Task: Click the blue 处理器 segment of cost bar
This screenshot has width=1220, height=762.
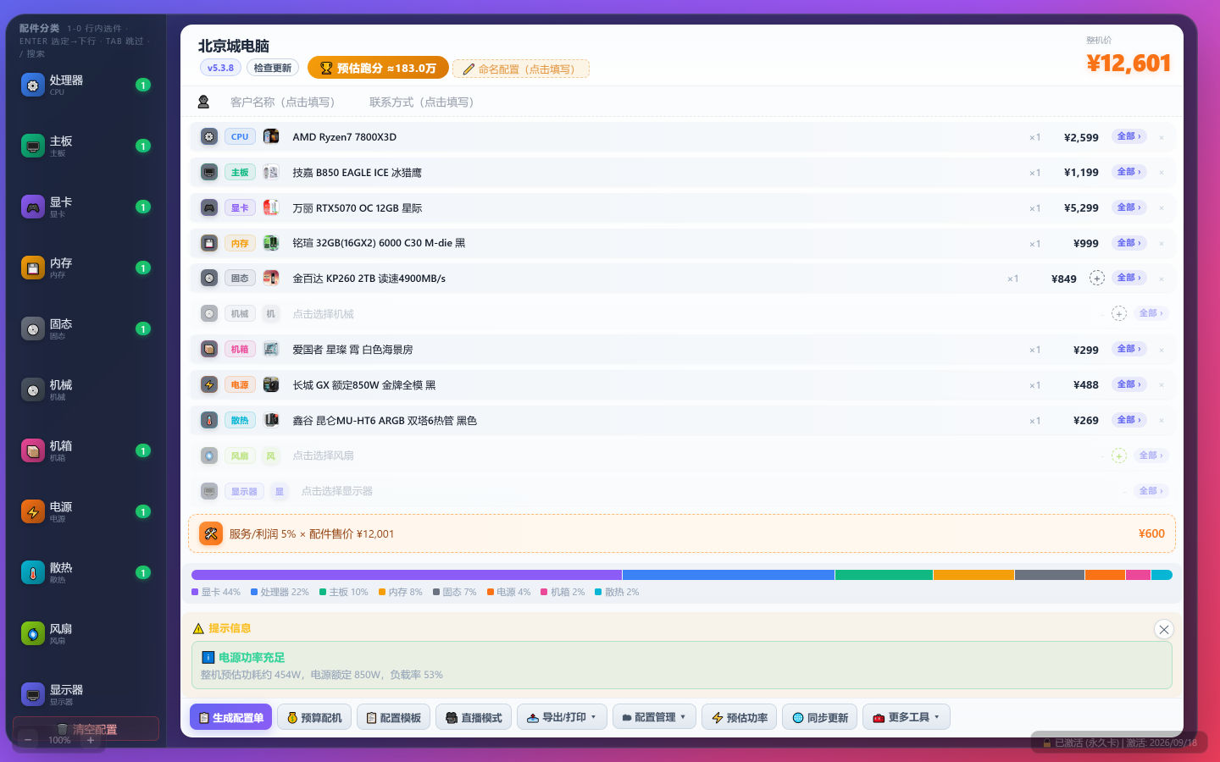Action: (x=729, y=575)
